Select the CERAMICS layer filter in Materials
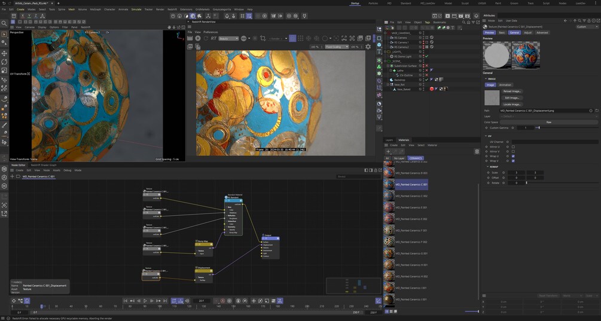Screen dimensions: 601x321 click(416, 158)
